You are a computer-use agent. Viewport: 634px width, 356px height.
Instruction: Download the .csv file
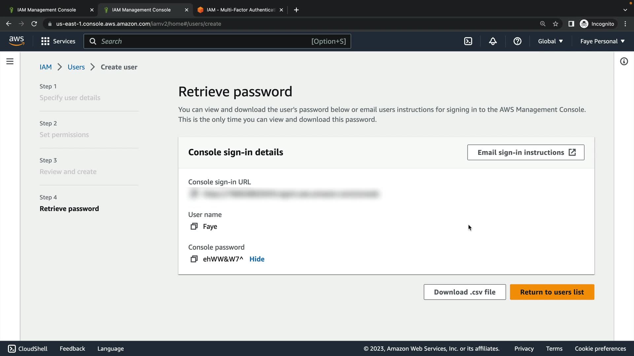point(464,292)
